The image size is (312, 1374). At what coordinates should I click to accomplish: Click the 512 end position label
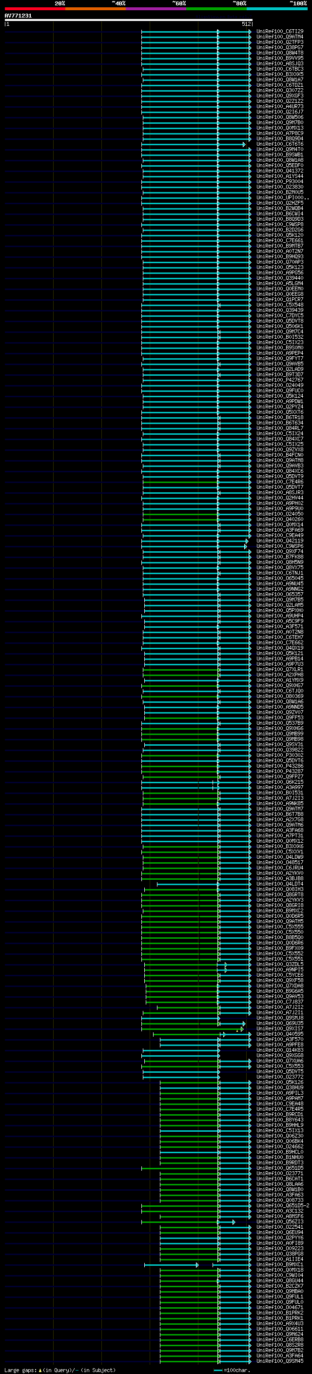[246, 24]
